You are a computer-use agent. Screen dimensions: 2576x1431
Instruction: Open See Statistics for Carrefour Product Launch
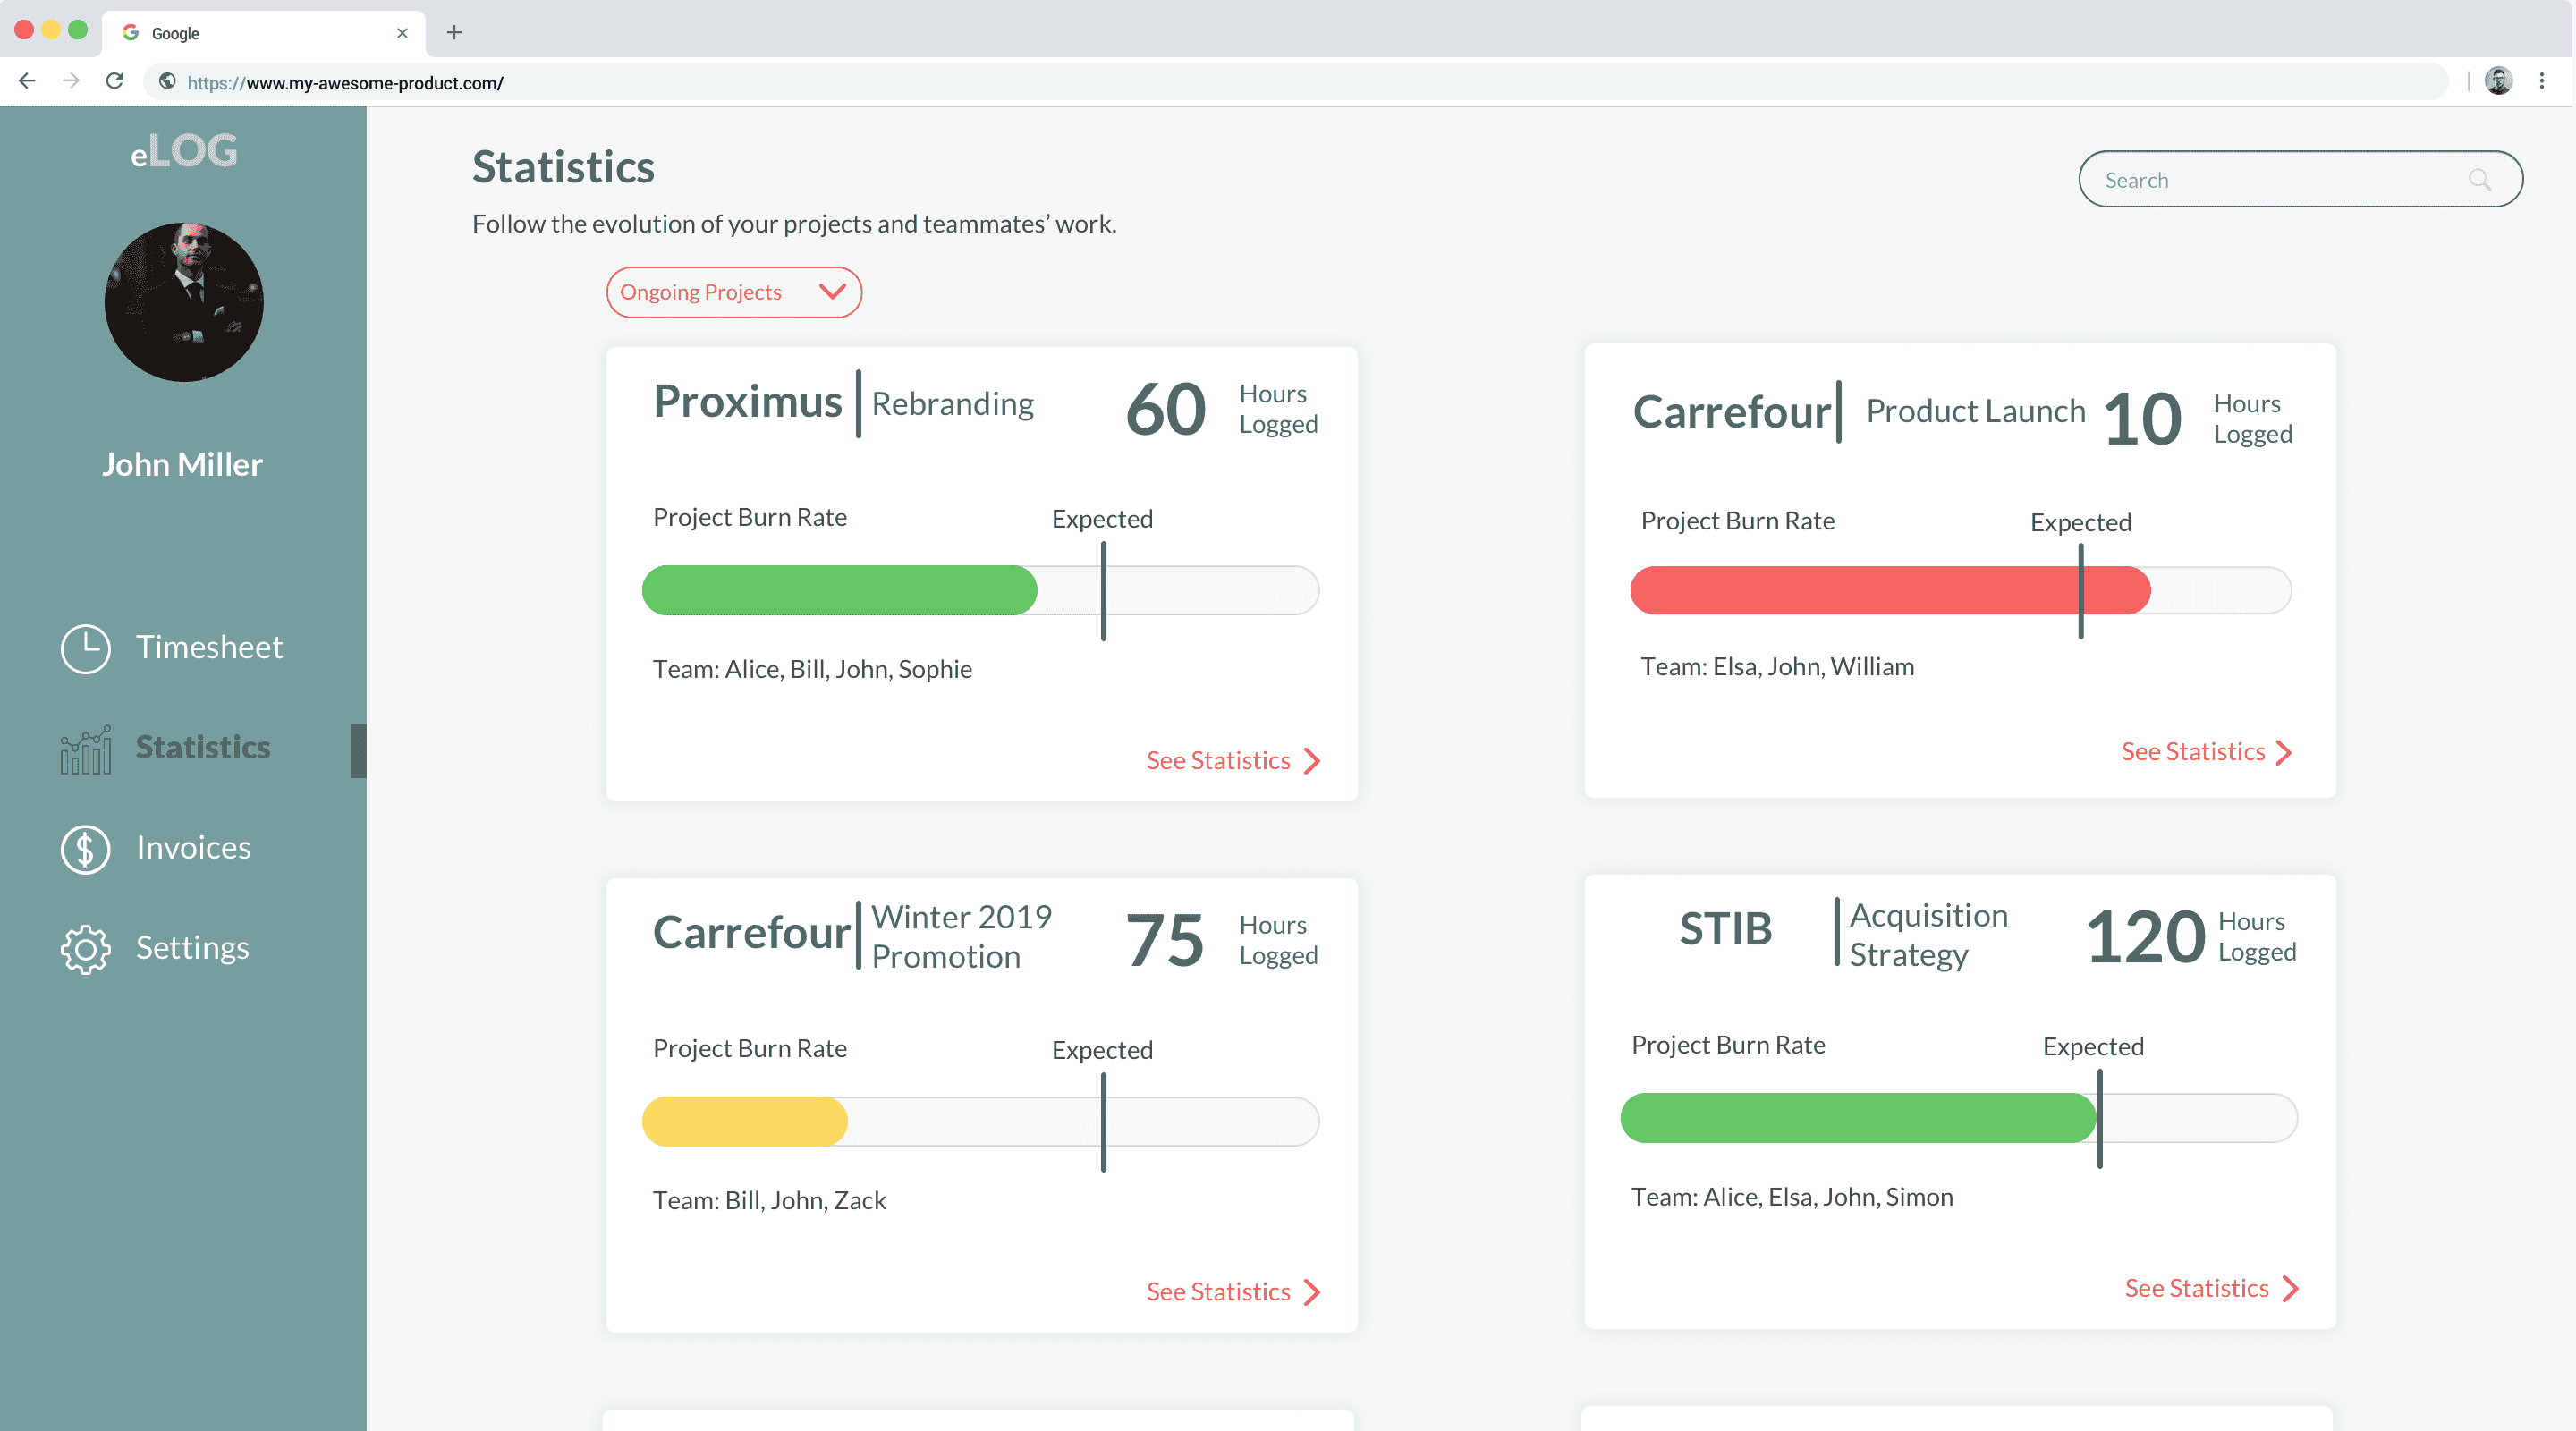click(2206, 752)
